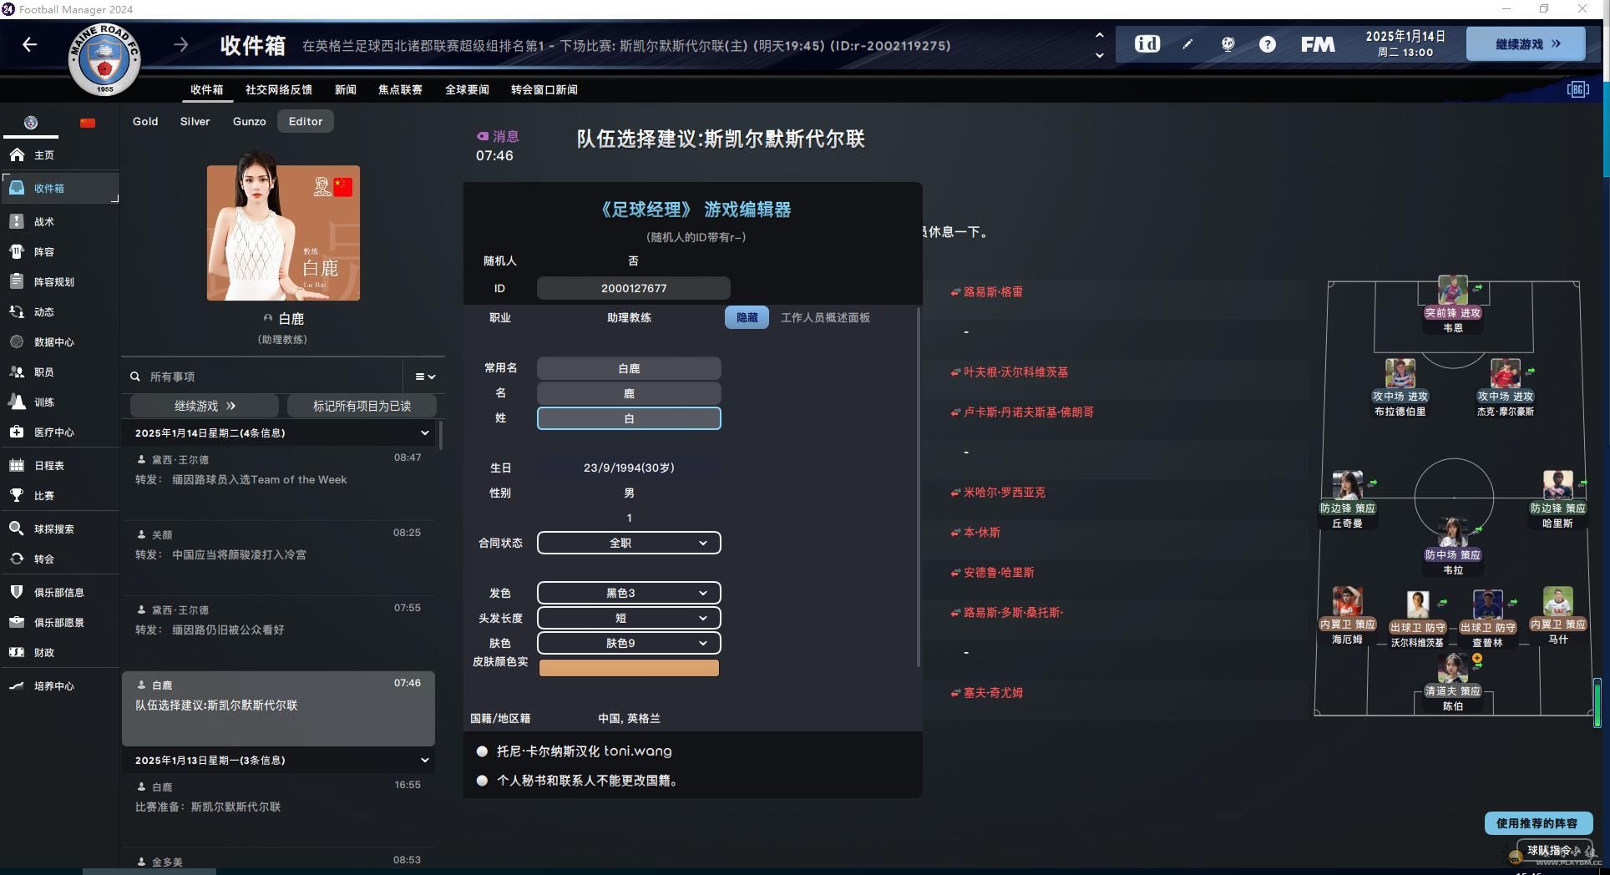
Task: Click 标记所有项目为已读 button
Action: coord(362,406)
